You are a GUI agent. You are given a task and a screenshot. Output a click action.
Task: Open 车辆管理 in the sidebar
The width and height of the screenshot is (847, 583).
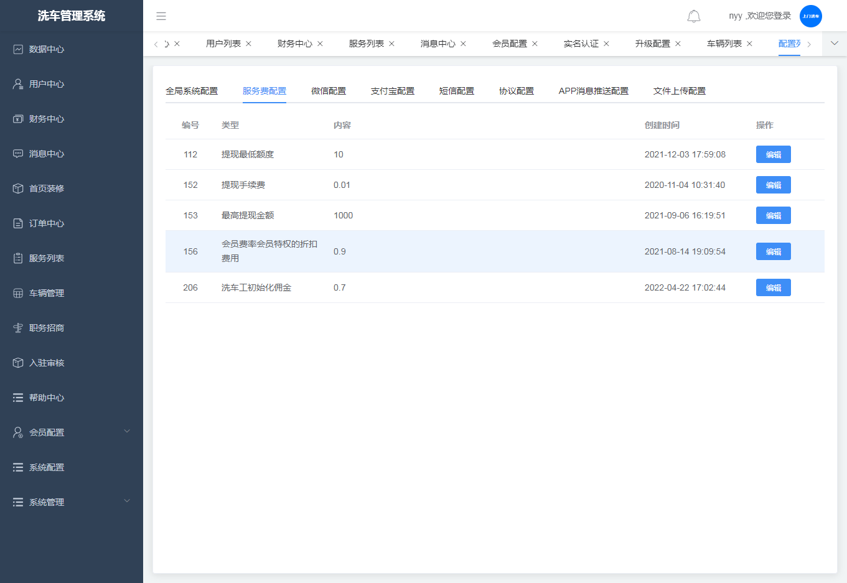tap(47, 293)
